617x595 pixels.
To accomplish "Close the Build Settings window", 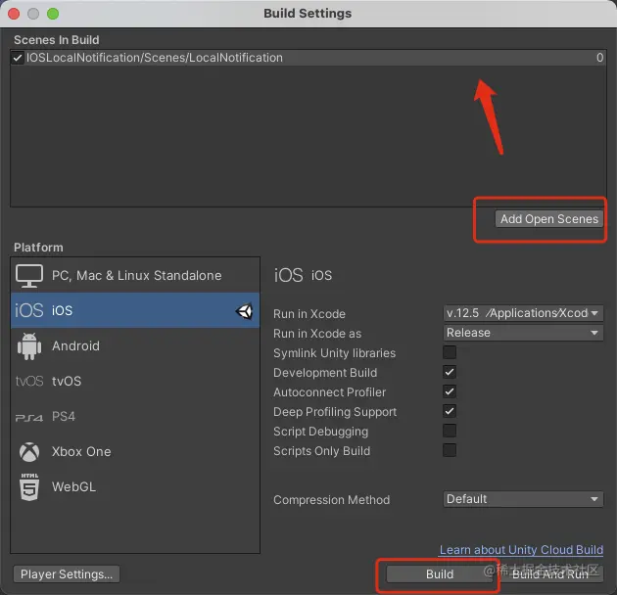I will (x=14, y=14).
